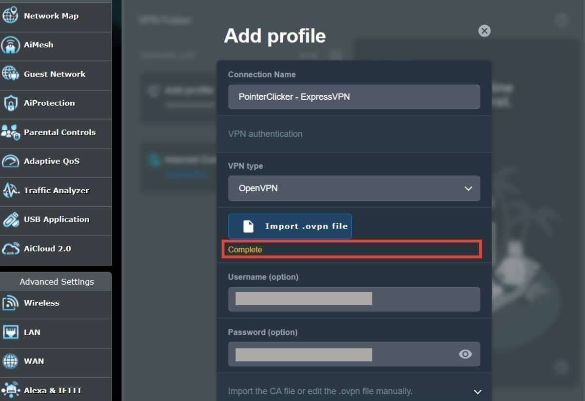Click Import .ovpn file button
Image resolution: width=585 pixels, height=401 pixels.
coord(290,226)
